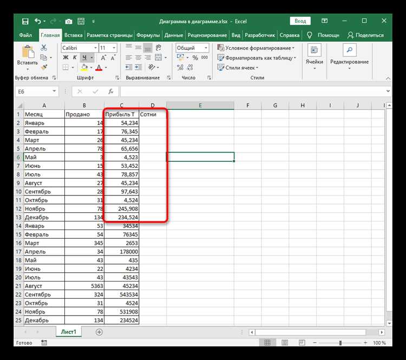406x360 pixels.
Task: Cut selection with the scissors icon
Action: pyautogui.click(x=44, y=48)
